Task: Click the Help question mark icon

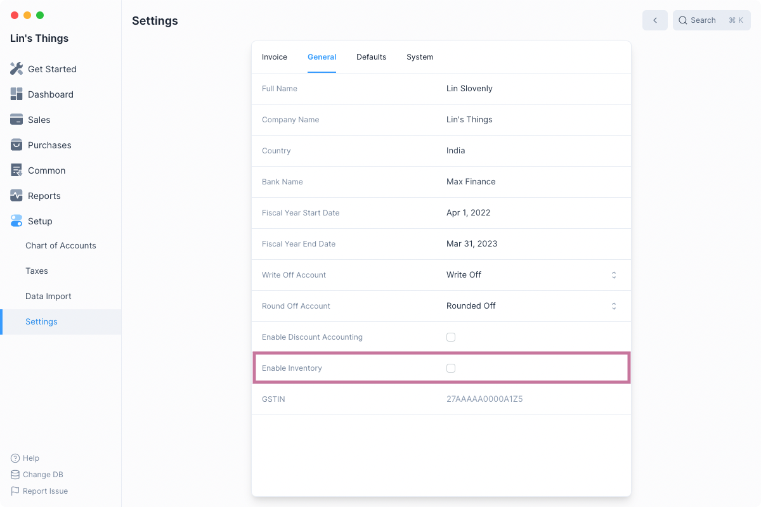Action: (15, 458)
